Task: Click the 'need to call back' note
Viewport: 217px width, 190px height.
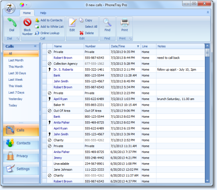Action: click(x=168, y=58)
